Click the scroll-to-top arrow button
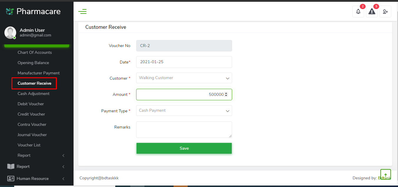This screenshot has width=398, height=187. pyautogui.click(x=385, y=175)
